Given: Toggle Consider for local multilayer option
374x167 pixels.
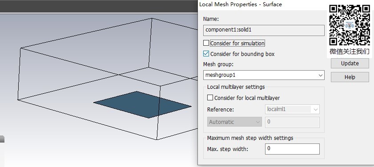Looking at the screenshot, I should coord(210,98).
